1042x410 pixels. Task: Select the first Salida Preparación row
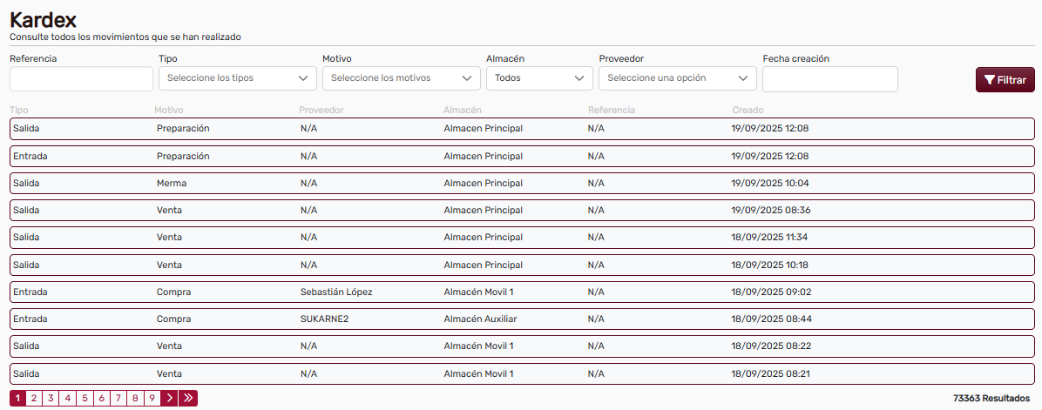(x=521, y=129)
